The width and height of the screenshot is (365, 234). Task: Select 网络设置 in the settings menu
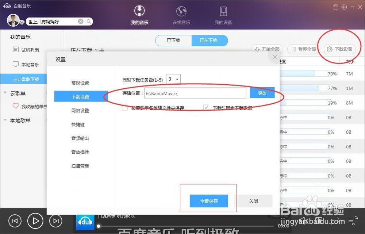80,110
